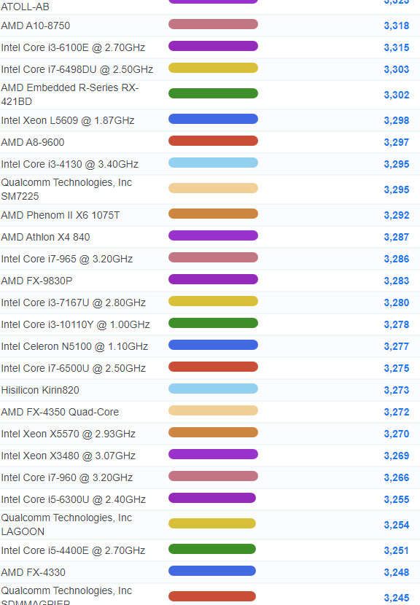Click the score 3,295 for Qualcomm SM7225
The height and width of the screenshot is (605, 420).
(x=397, y=190)
